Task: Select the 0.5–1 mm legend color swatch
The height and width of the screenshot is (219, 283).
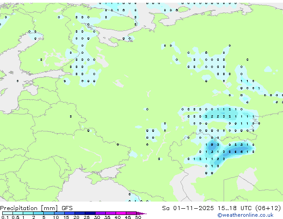Action: pos(18,213)
